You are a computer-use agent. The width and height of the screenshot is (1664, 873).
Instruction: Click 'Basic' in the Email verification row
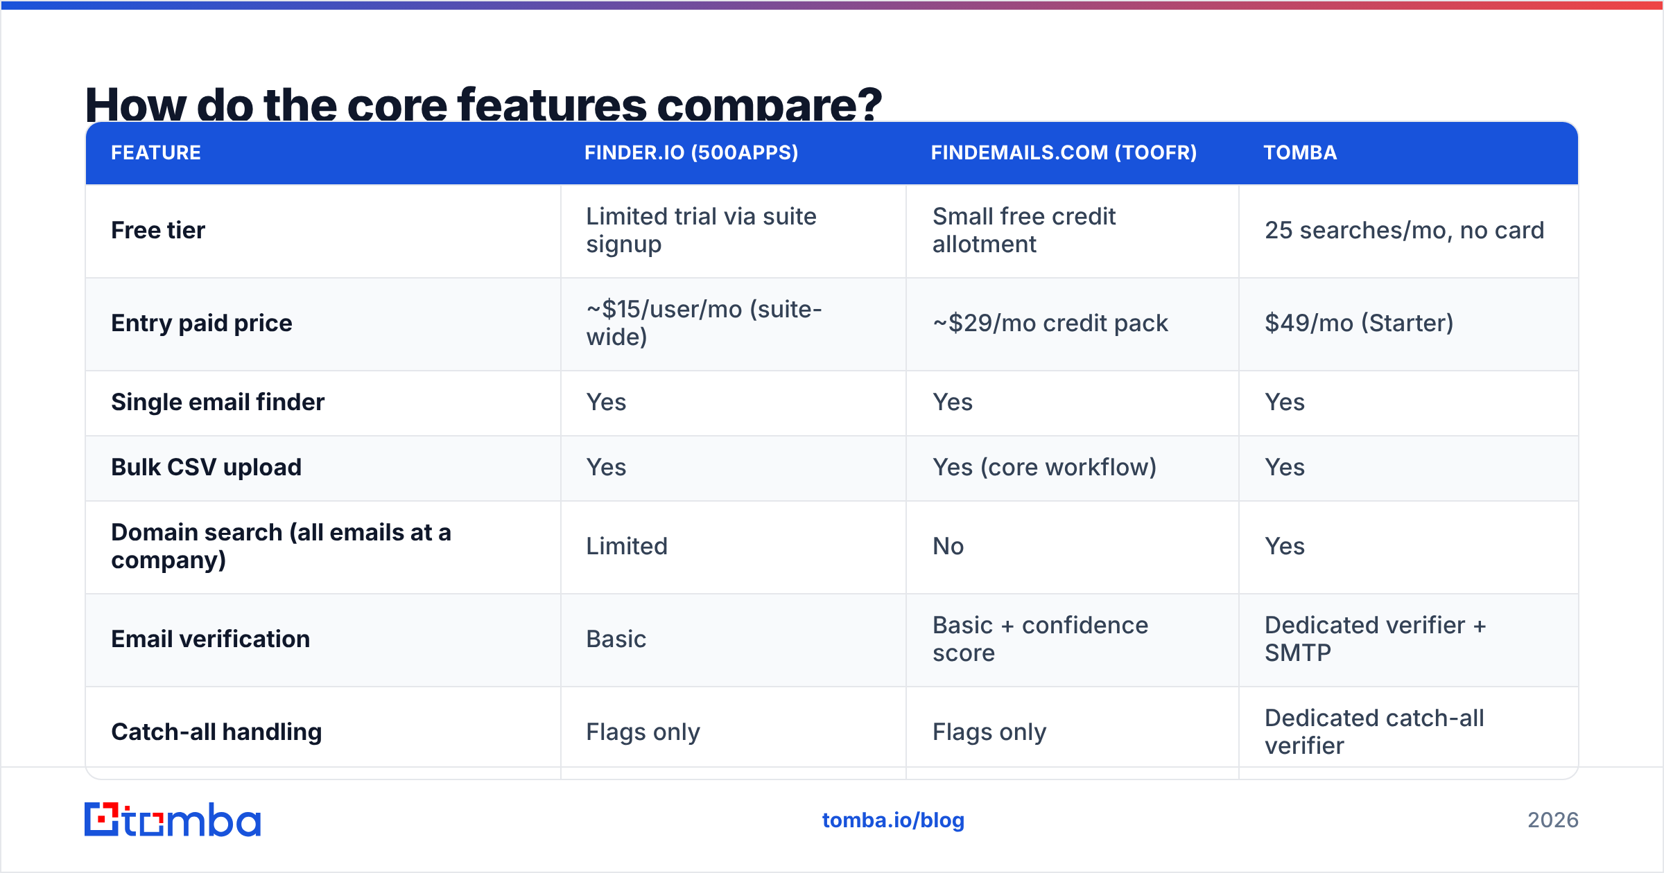(x=616, y=639)
